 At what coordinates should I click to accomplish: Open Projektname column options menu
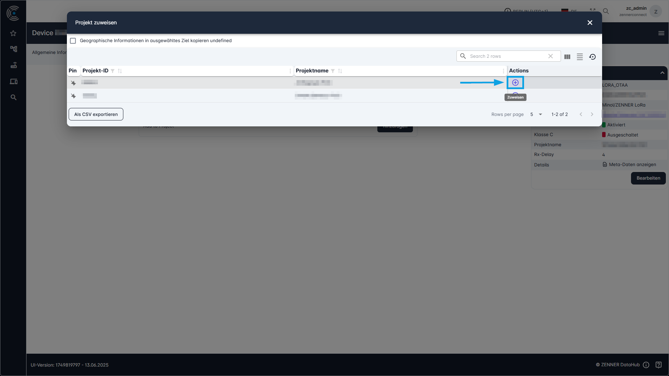pos(503,71)
